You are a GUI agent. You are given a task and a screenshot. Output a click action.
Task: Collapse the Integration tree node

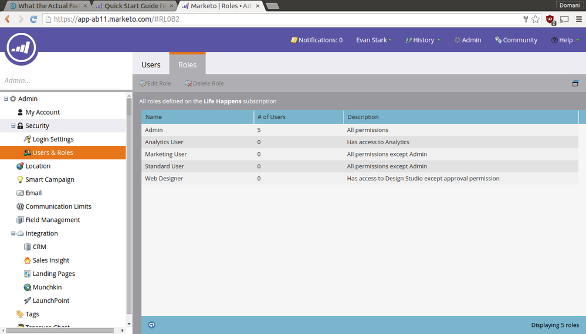tap(13, 233)
